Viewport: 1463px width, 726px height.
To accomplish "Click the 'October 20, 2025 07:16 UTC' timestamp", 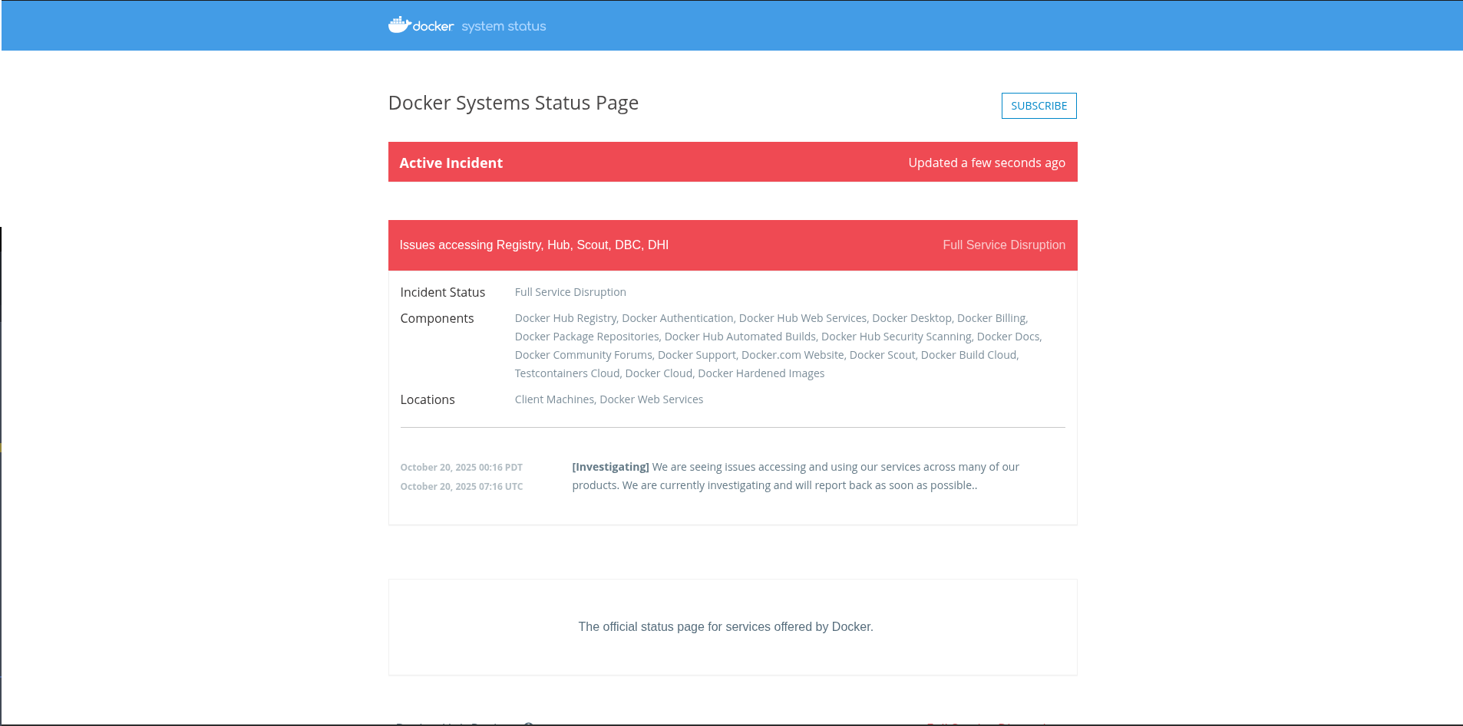I will (x=461, y=487).
